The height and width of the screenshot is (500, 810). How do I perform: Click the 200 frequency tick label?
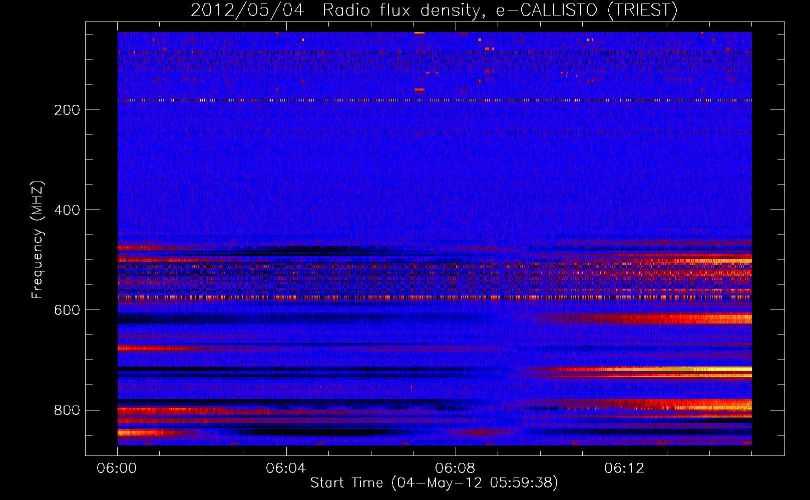click(67, 110)
